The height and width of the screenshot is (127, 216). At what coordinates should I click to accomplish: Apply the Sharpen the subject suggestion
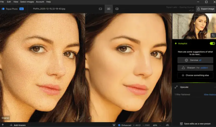click(x=195, y=68)
